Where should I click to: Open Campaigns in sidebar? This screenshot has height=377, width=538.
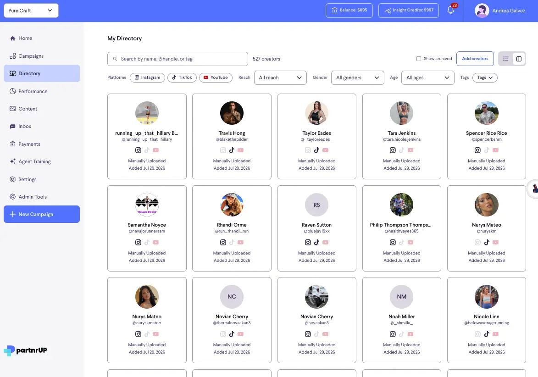coord(42,56)
